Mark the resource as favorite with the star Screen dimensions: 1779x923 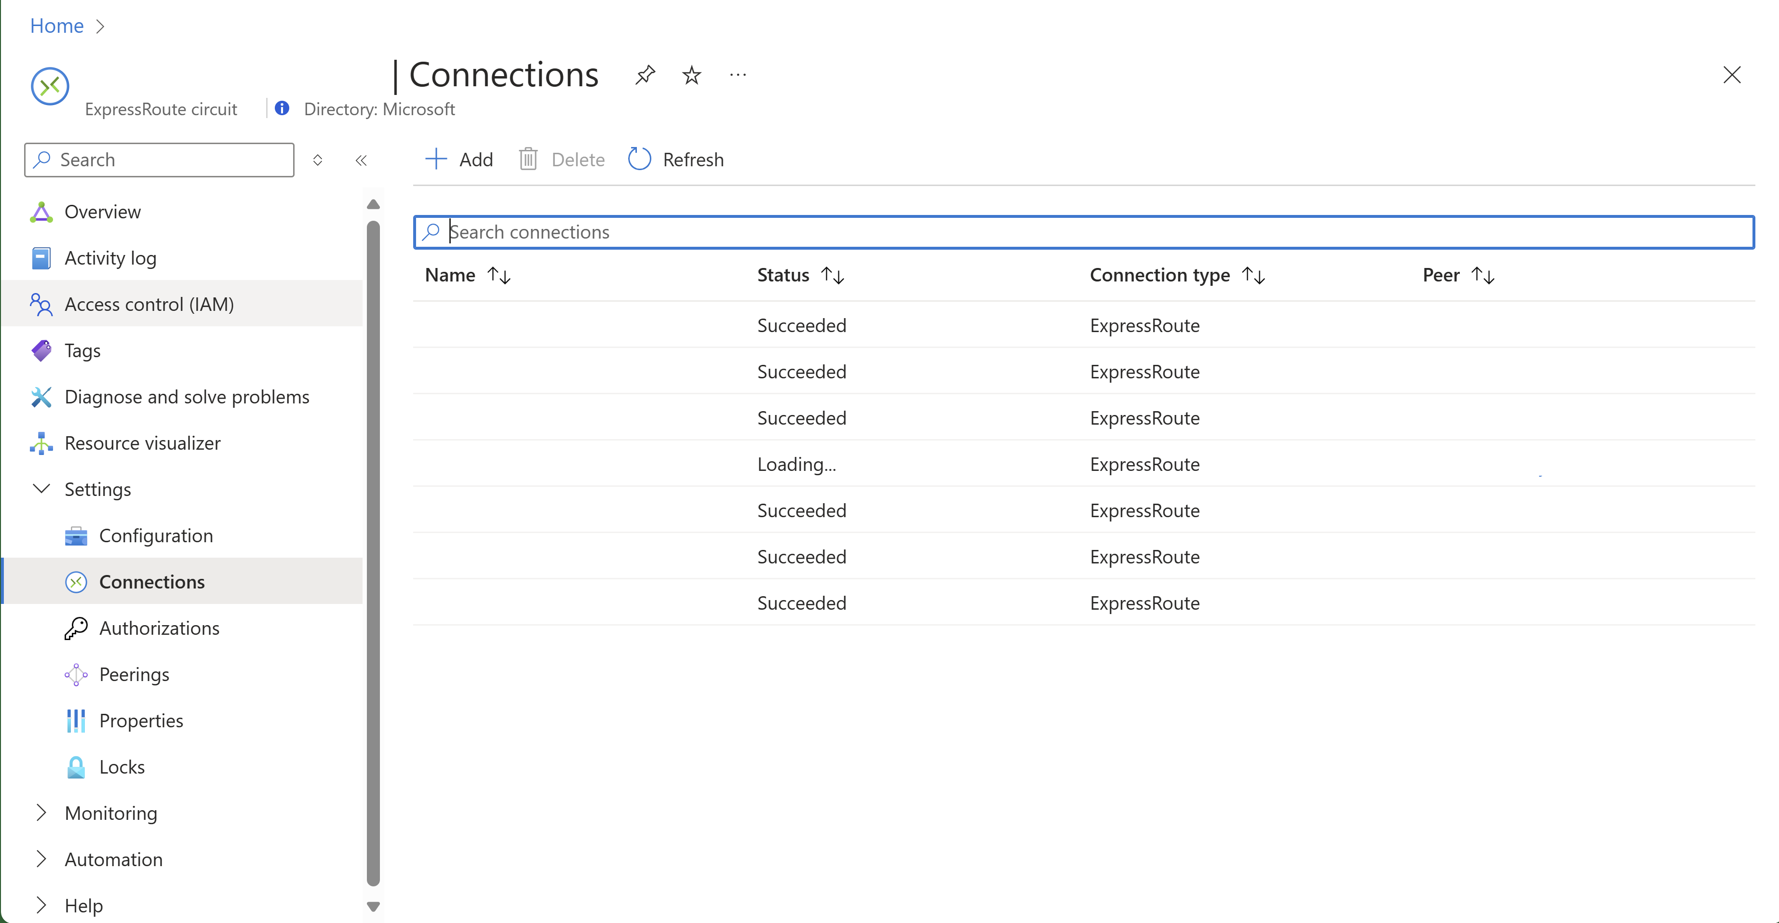[691, 75]
